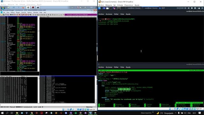The width and height of the screenshot is (204, 115).
Task: Click the Search icon on the Windows host taskbar
Action: 7,113
